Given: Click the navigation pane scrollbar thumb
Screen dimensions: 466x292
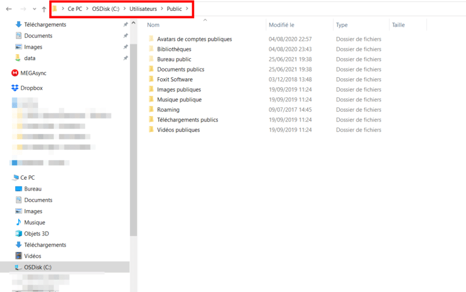Looking at the screenshot, I should (133, 140).
